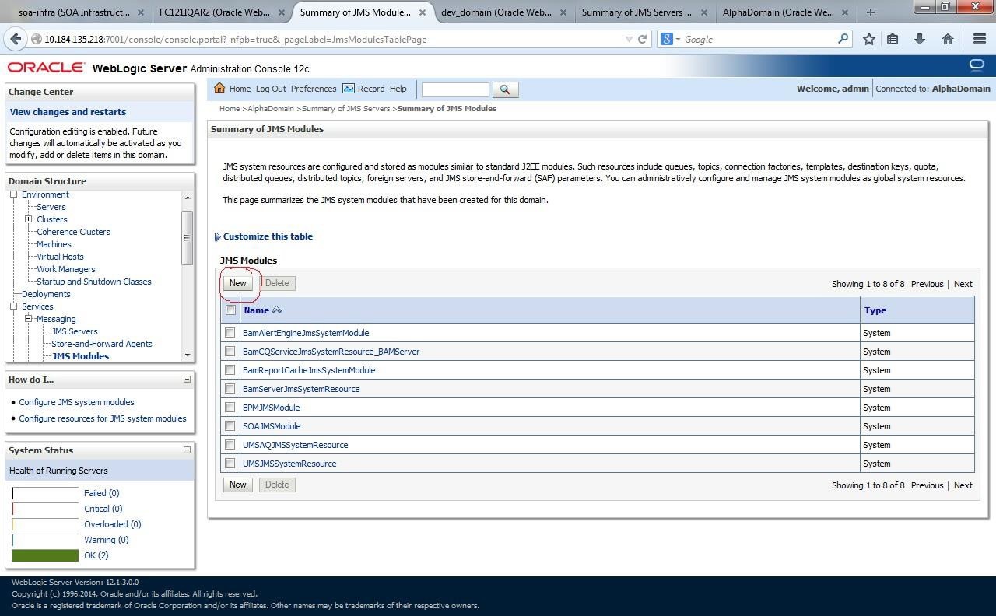Viewport: 996px width, 616px height.
Task: Open the Preferences menu item
Action: point(314,88)
